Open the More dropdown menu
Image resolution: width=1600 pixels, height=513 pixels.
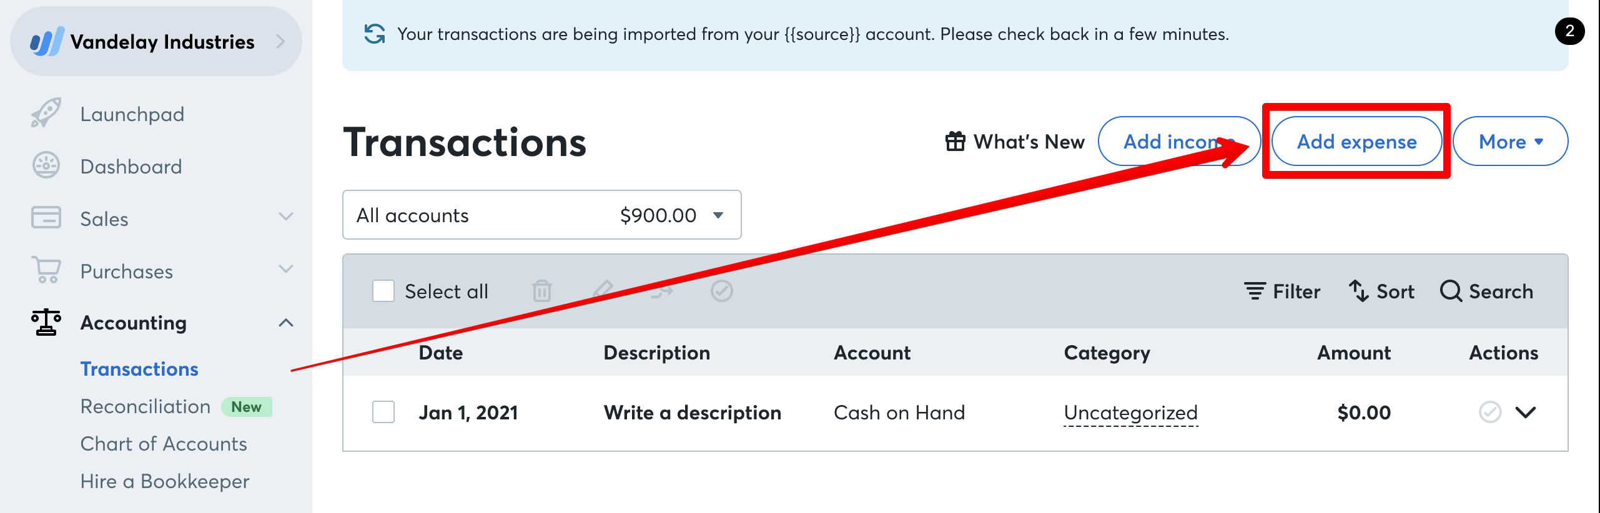(1510, 142)
